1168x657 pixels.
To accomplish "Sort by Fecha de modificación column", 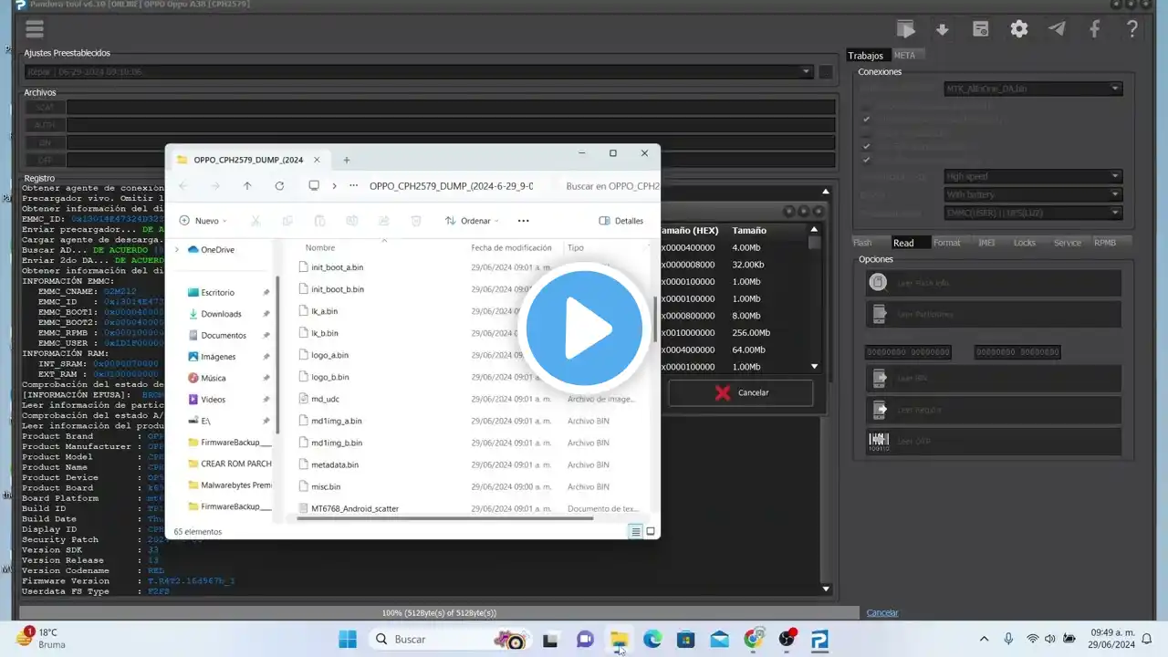I will click(x=511, y=248).
